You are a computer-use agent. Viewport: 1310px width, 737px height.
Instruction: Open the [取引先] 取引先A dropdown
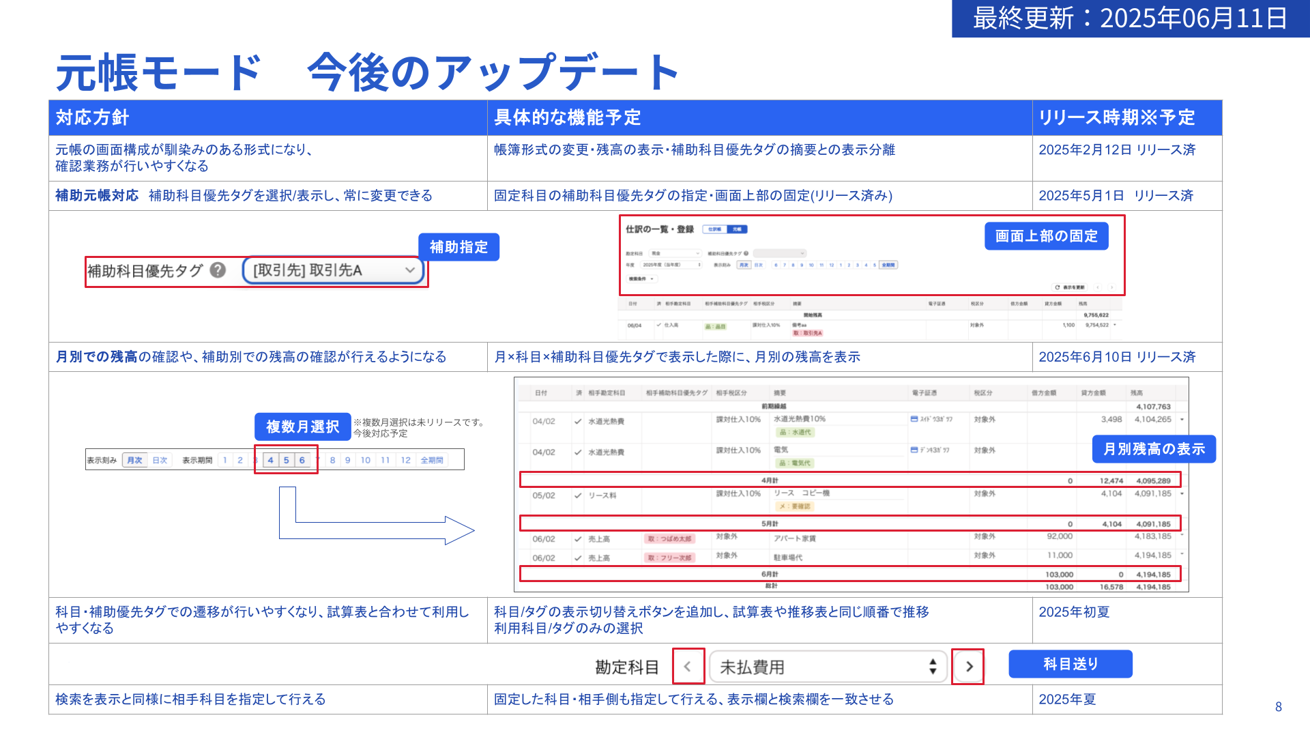coord(334,270)
